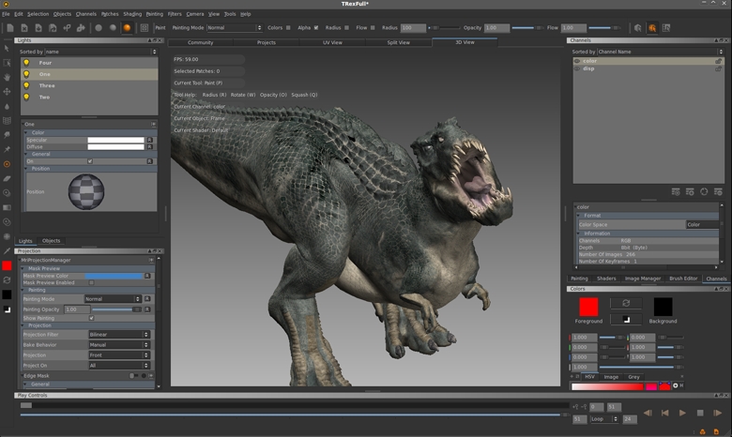Viewport: 732px width, 437px height.
Task: Toggle the Alpha checkbox in the toolbar
Action: 317,28
